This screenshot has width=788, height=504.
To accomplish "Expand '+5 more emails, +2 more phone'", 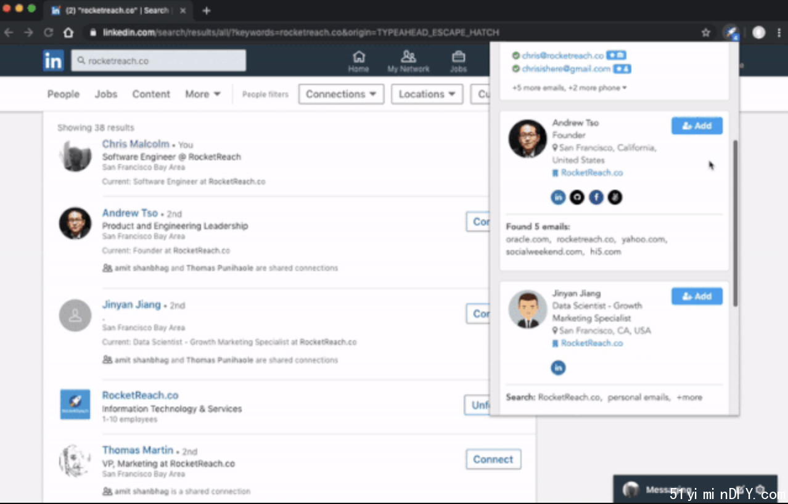I will [x=569, y=88].
